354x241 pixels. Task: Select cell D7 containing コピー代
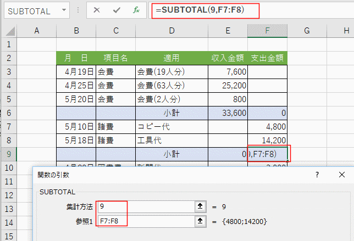(172, 127)
